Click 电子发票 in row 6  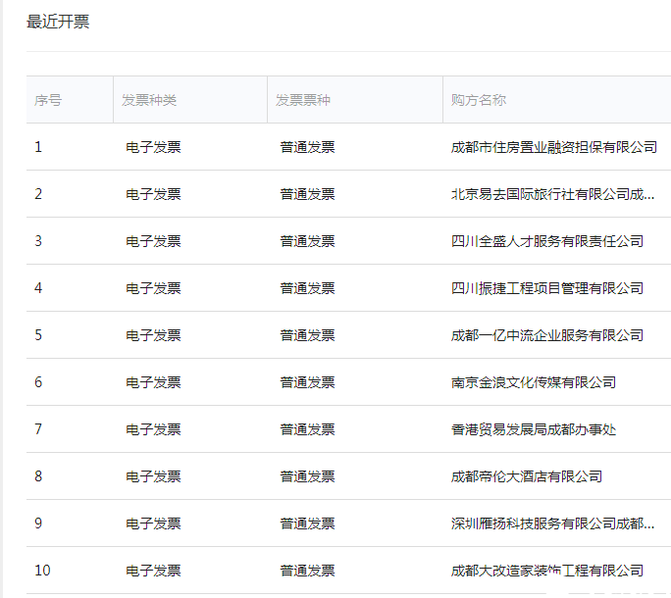(x=153, y=382)
